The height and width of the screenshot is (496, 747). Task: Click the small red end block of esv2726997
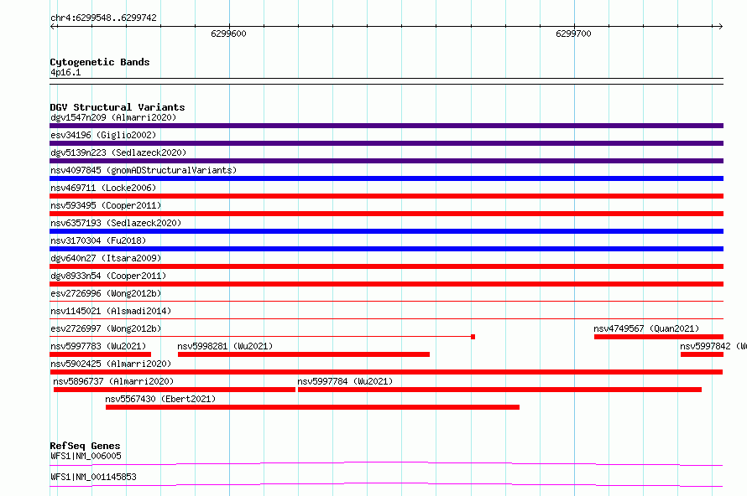pos(473,337)
